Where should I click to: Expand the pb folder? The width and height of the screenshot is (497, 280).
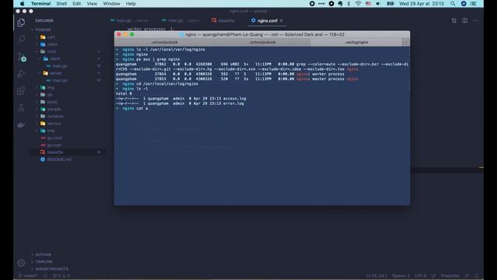click(50, 95)
